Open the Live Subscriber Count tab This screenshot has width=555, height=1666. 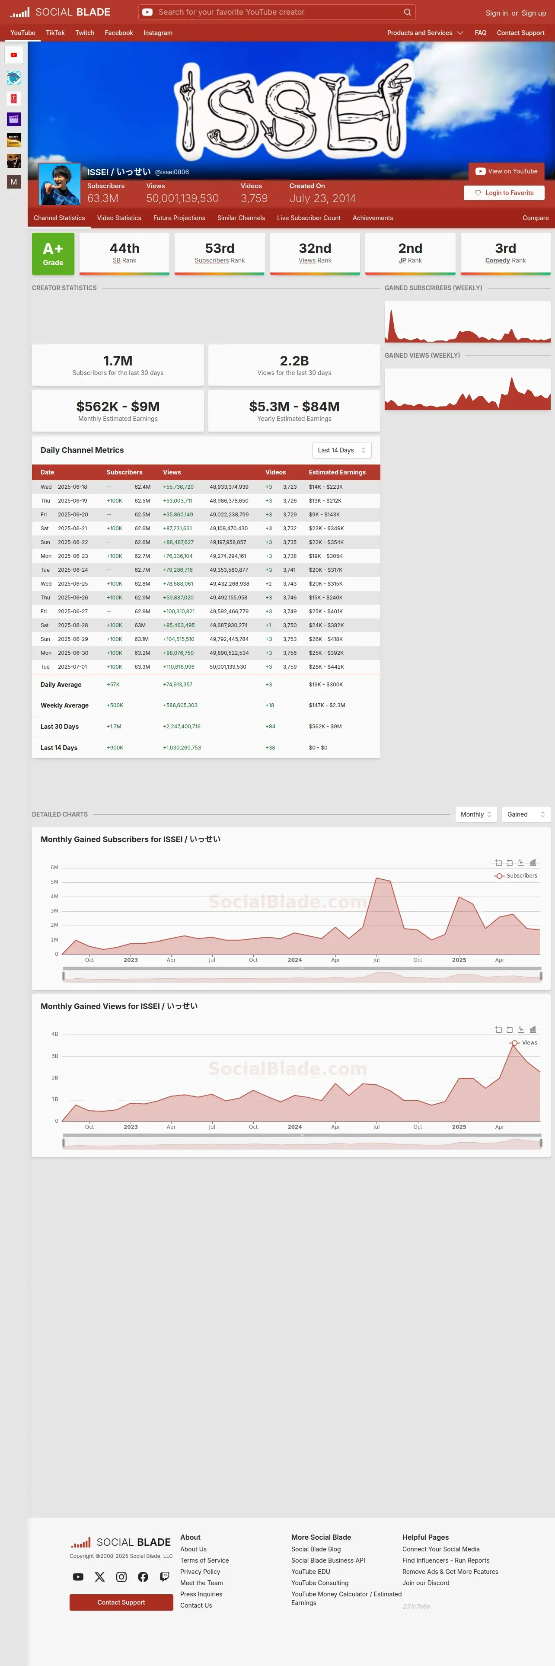point(309,218)
